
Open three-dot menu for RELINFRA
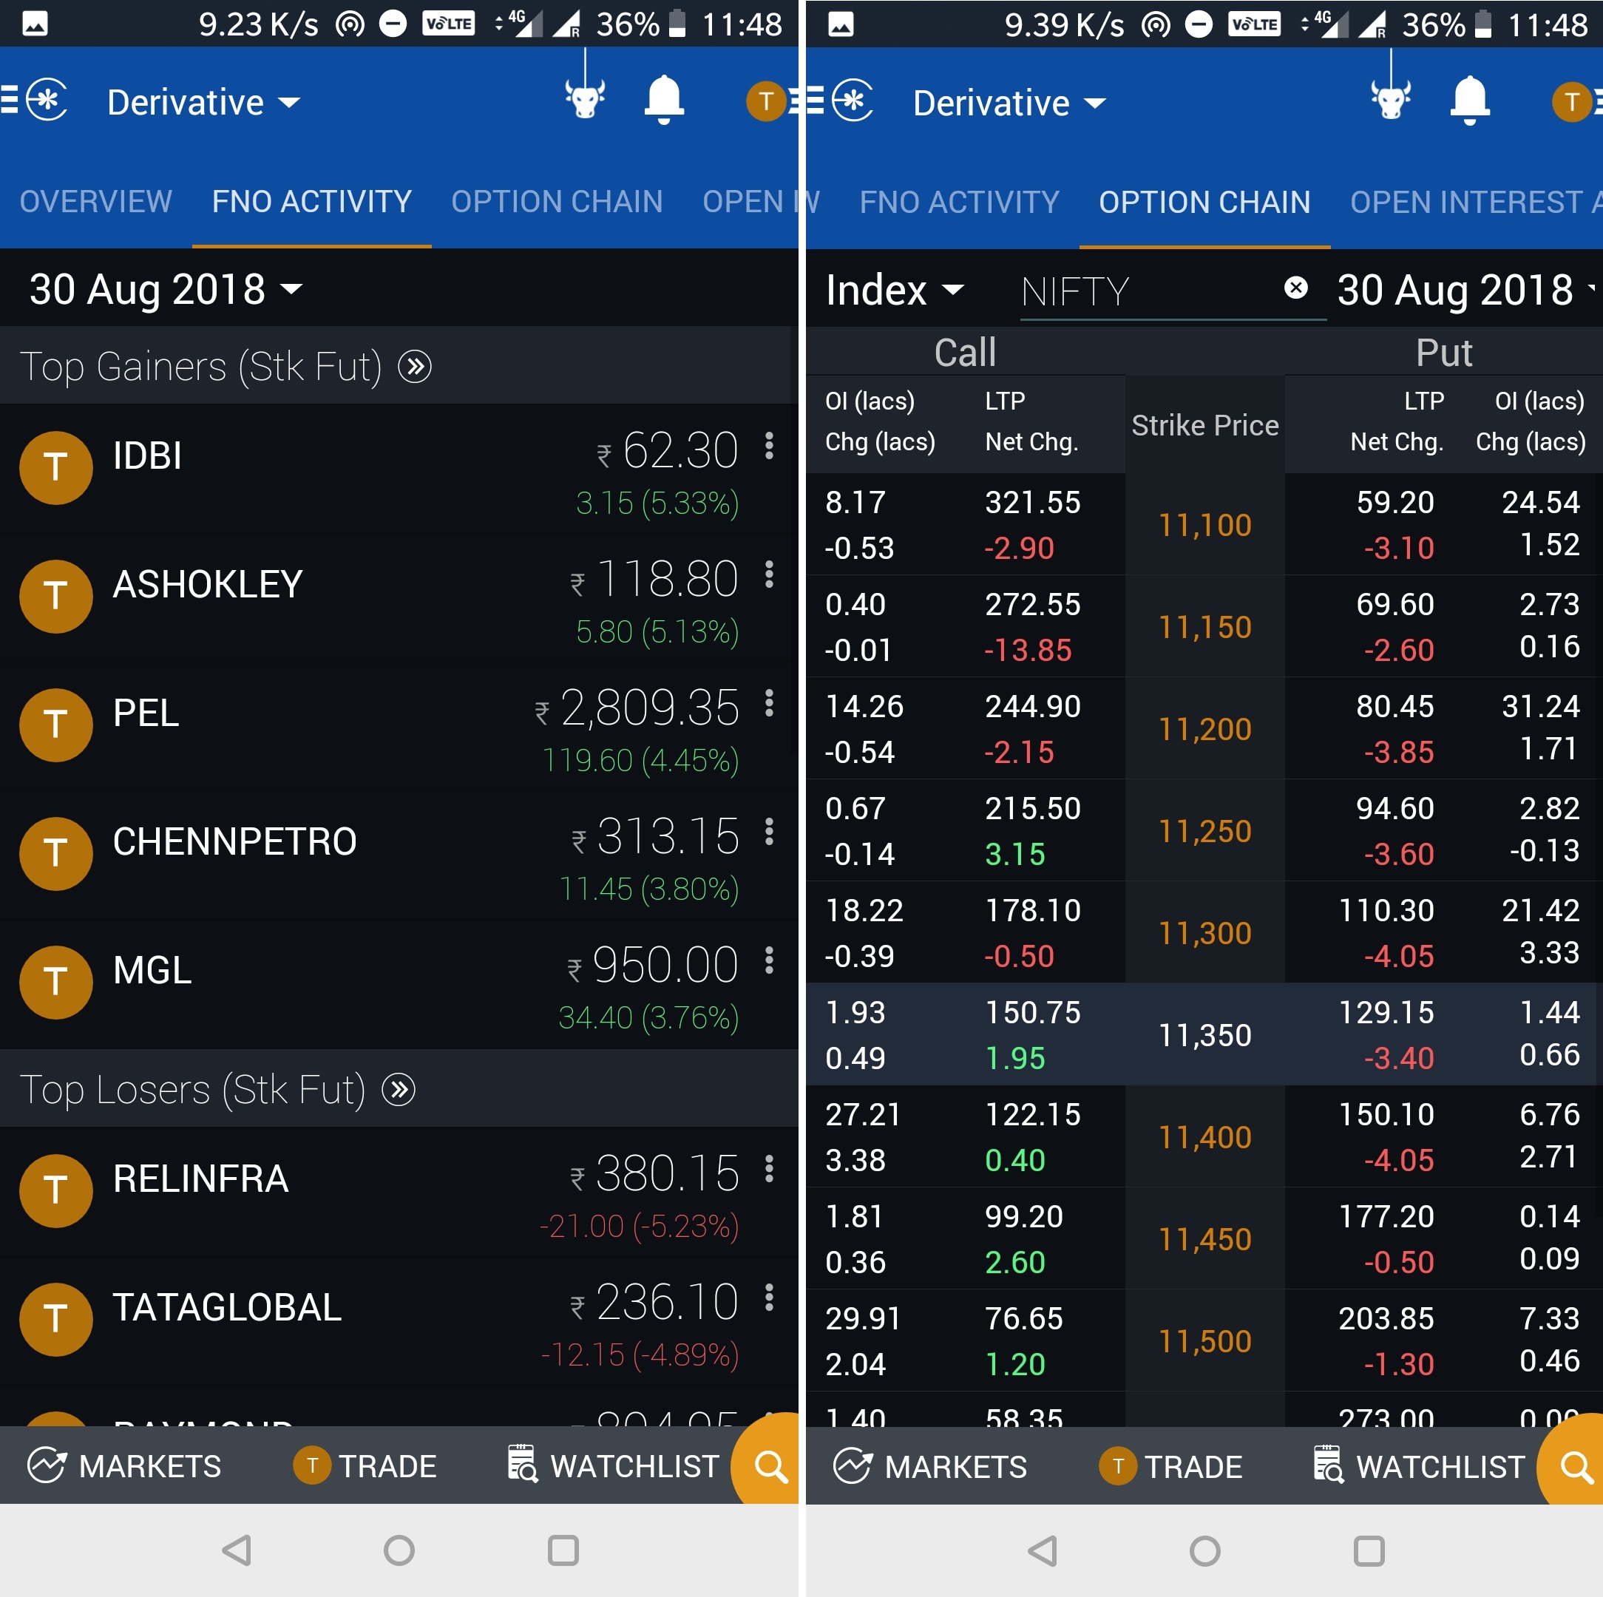coord(769,1168)
